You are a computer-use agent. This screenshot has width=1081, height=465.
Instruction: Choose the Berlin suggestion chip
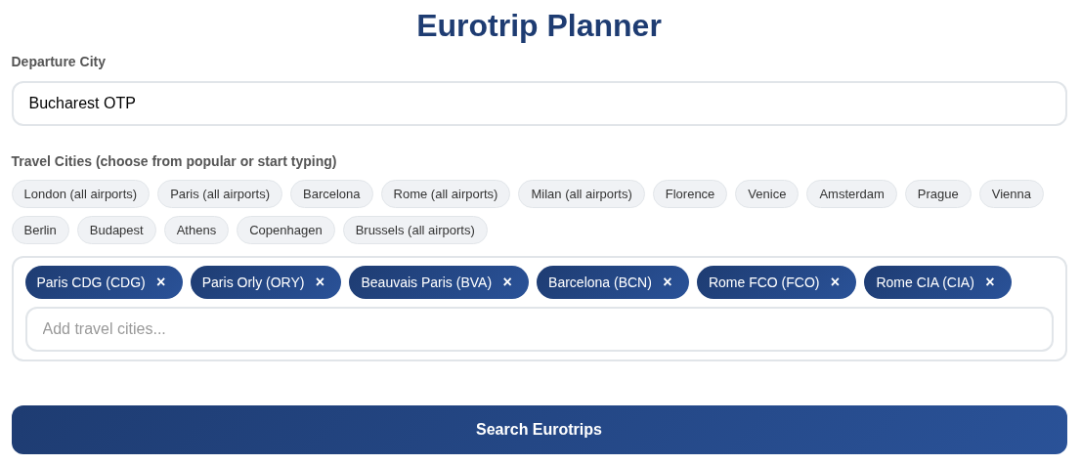40,230
